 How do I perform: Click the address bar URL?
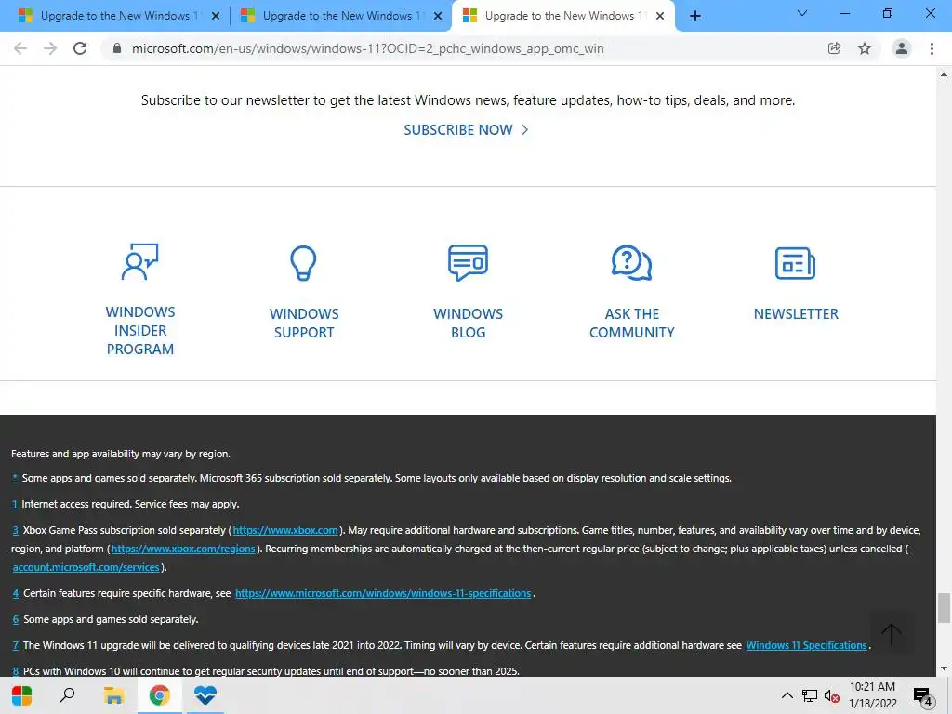pos(367,48)
